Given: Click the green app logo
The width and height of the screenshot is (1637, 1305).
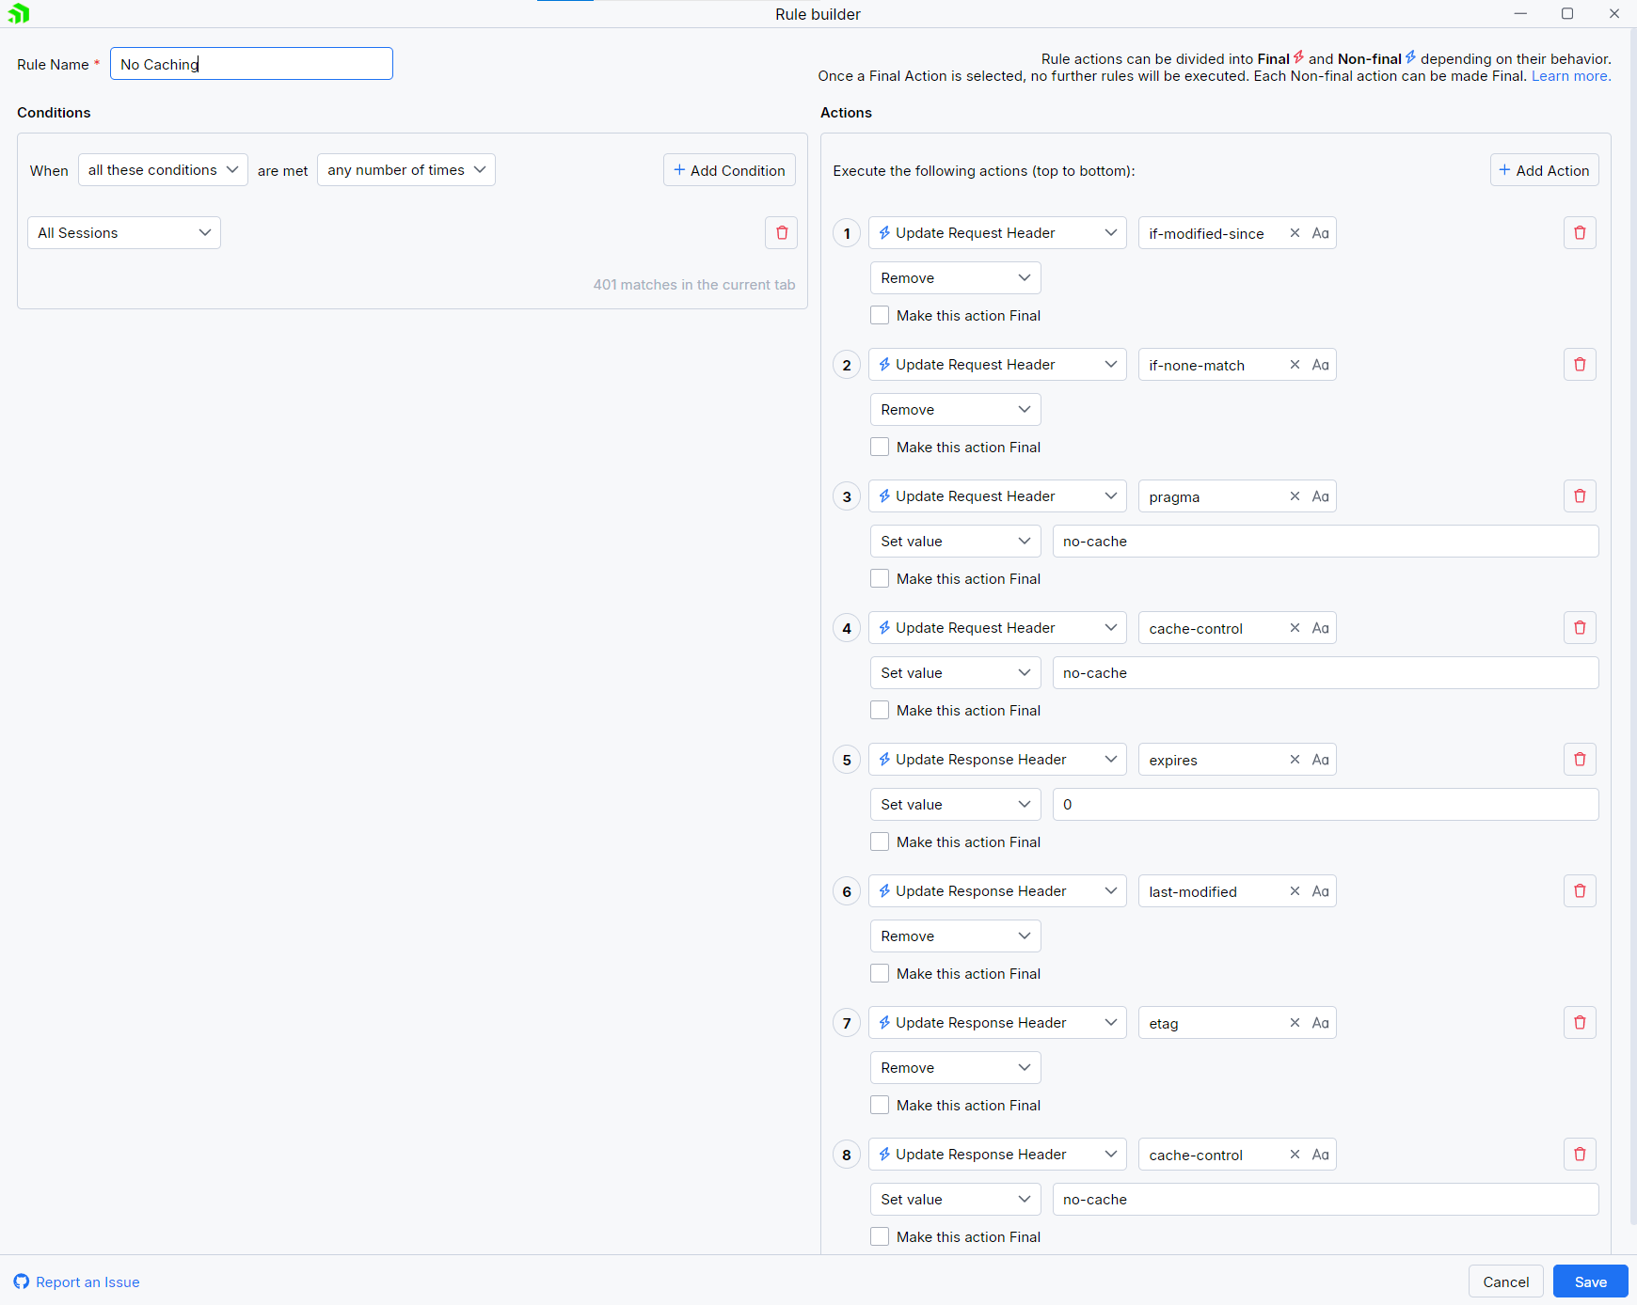Looking at the screenshot, I should click(x=19, y=13).
